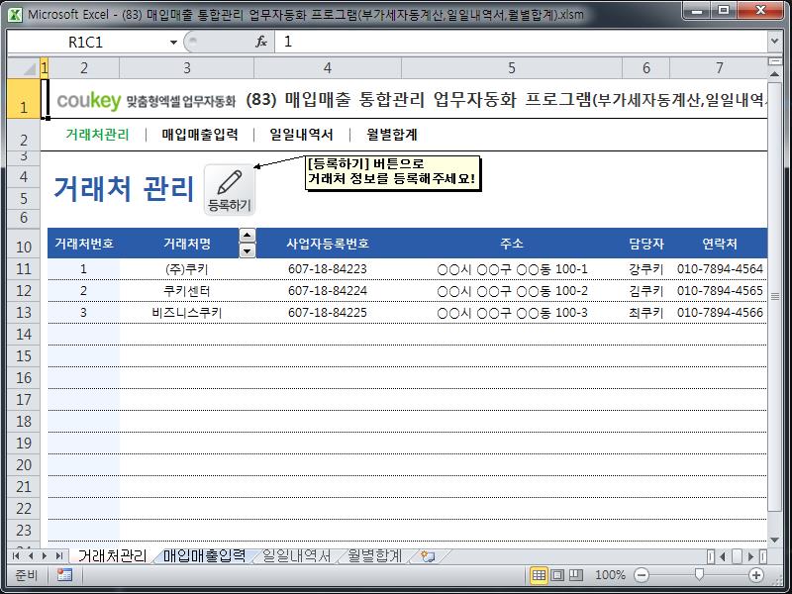The image size is (792, 594).
Task: Go to previous sheet tab arrow
Action: (31, 556)
